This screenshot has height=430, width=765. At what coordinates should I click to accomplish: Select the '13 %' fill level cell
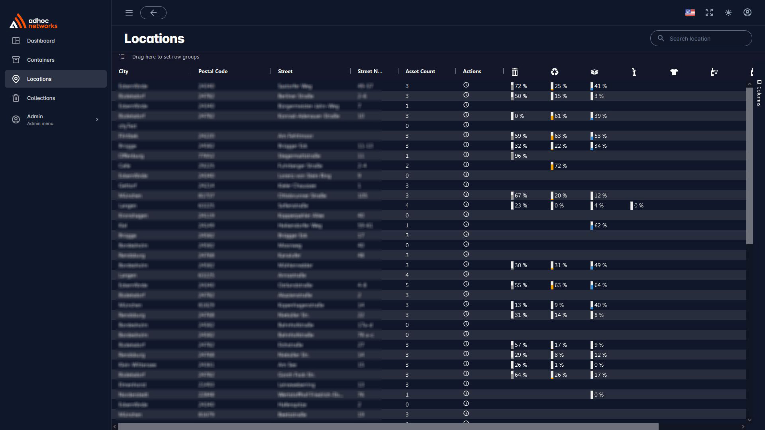[519, 305]
